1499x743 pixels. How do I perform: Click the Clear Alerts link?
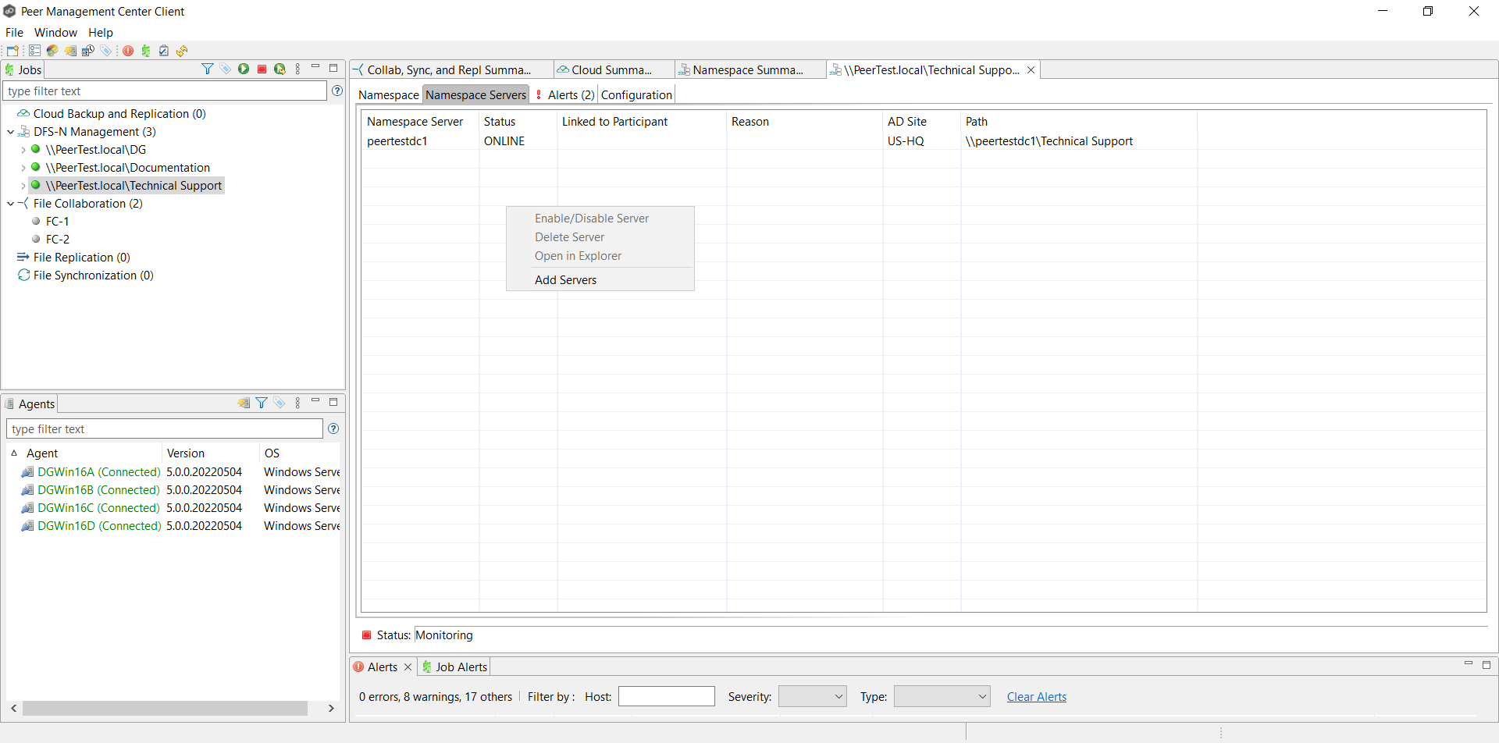1036,696
